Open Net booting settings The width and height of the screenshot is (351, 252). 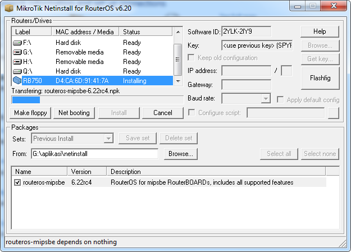[x=74, y=113]
